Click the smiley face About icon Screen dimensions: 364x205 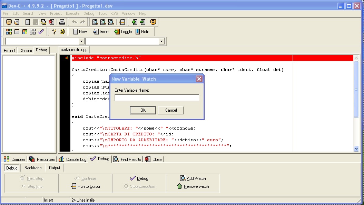pos(62,32)
